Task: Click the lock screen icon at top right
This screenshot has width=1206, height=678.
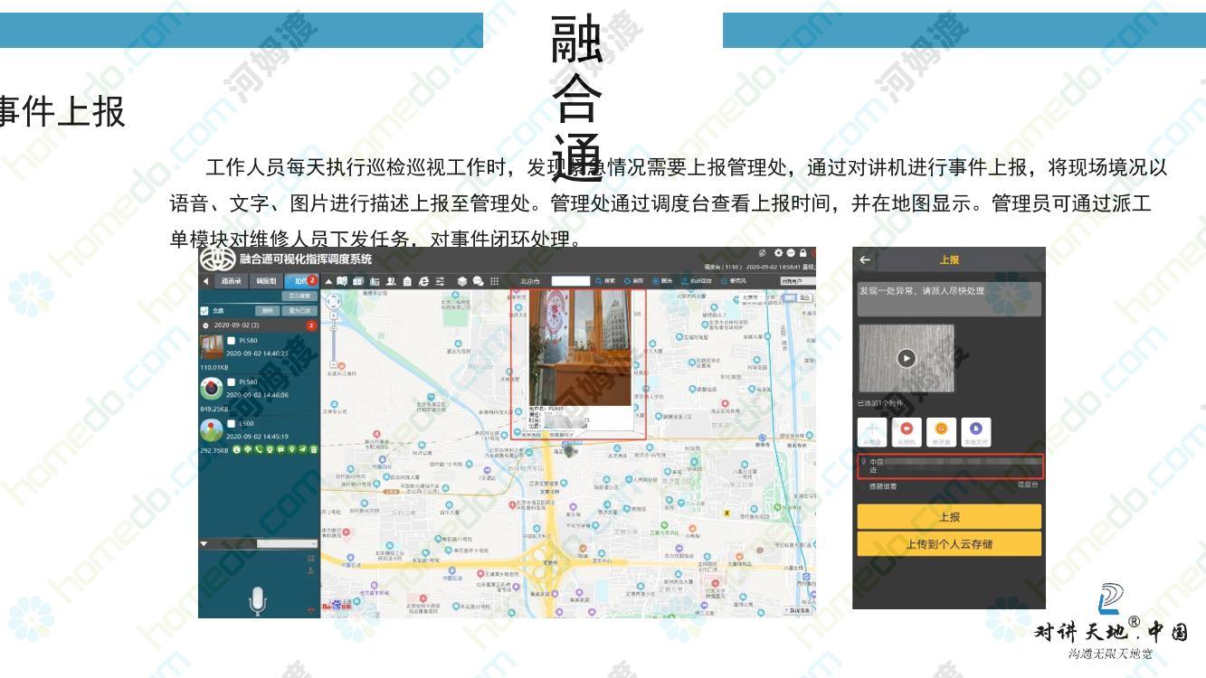Action: (x=802, y=253)
